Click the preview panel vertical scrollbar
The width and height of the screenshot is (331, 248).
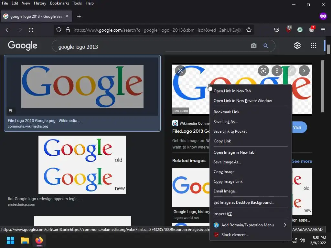point(323,87)
